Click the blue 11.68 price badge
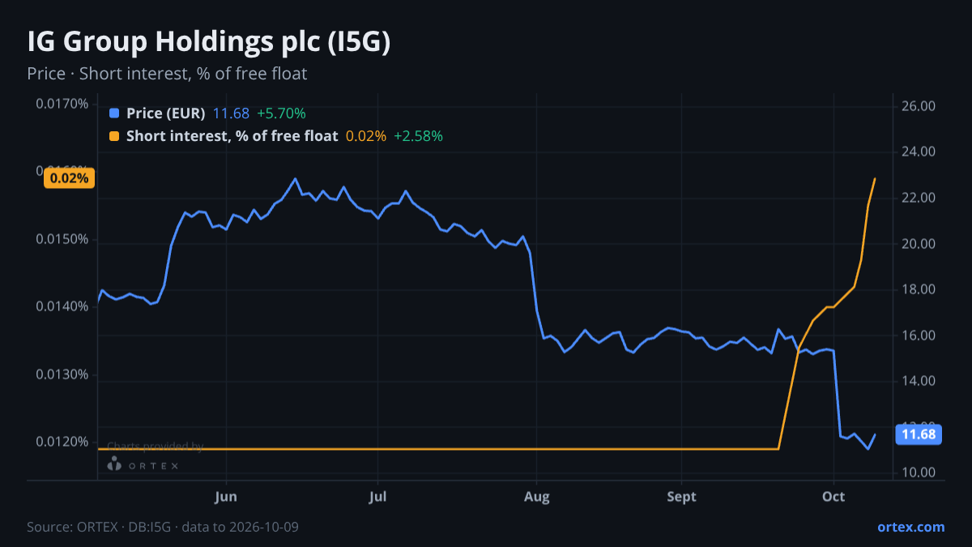Screen dimensions: 972x547 (x=919, y=434)
